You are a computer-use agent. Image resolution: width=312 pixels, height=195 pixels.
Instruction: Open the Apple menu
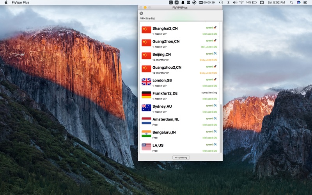6,2
